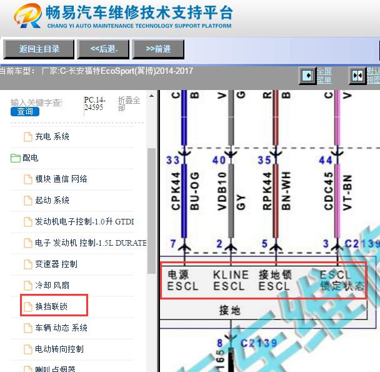
Task: Click page icon beside 换挡联锁
Action: coord(28,307)
